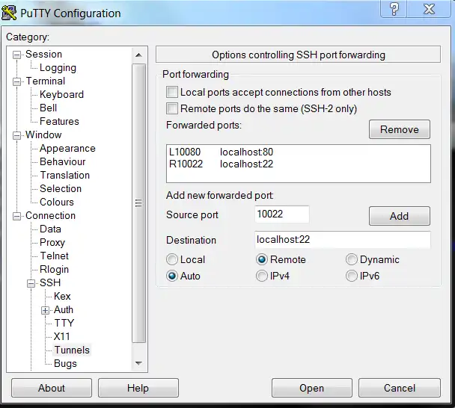Open the Behaviour category
Viewport: 455px width, 408px height.
(62, 161)
